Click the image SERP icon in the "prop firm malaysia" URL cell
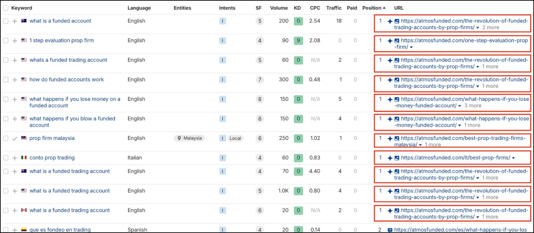Image resolution: width=534 pixels, height=233 pixels. (397, 138)
